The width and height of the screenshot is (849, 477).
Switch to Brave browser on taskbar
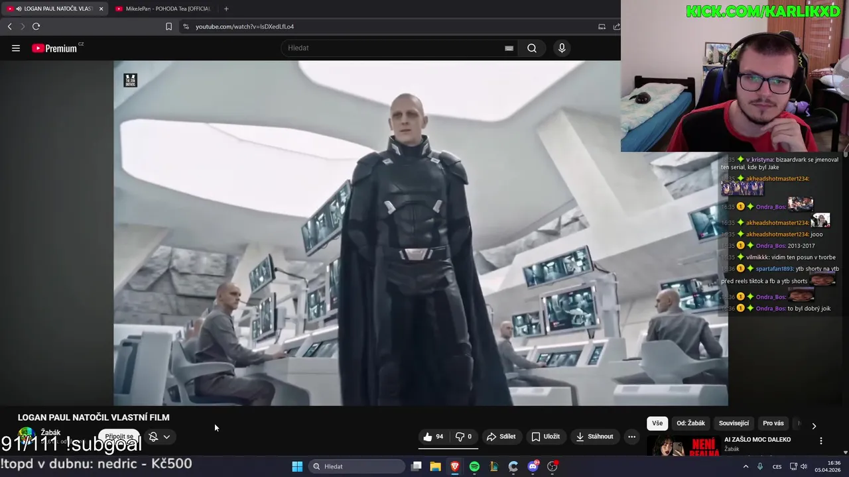click(455, 466)
